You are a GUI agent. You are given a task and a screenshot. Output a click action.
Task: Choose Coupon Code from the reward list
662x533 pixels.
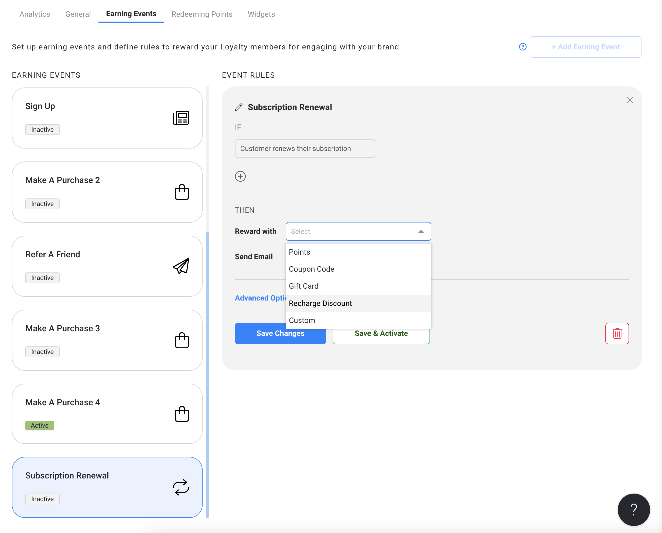(358, 269)
